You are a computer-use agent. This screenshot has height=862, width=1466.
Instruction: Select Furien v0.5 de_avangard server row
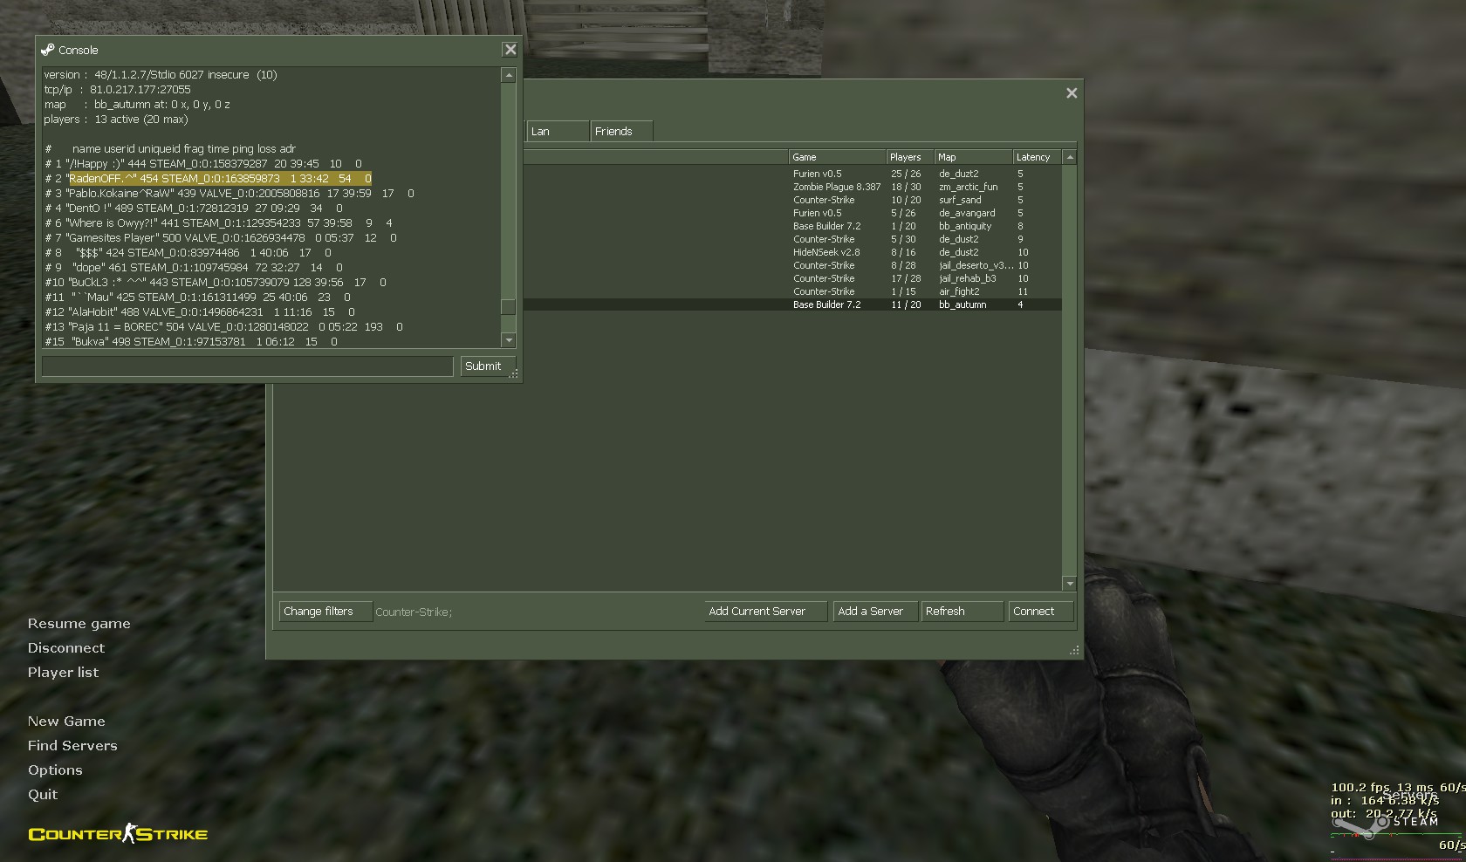click(x=792, y=213)
